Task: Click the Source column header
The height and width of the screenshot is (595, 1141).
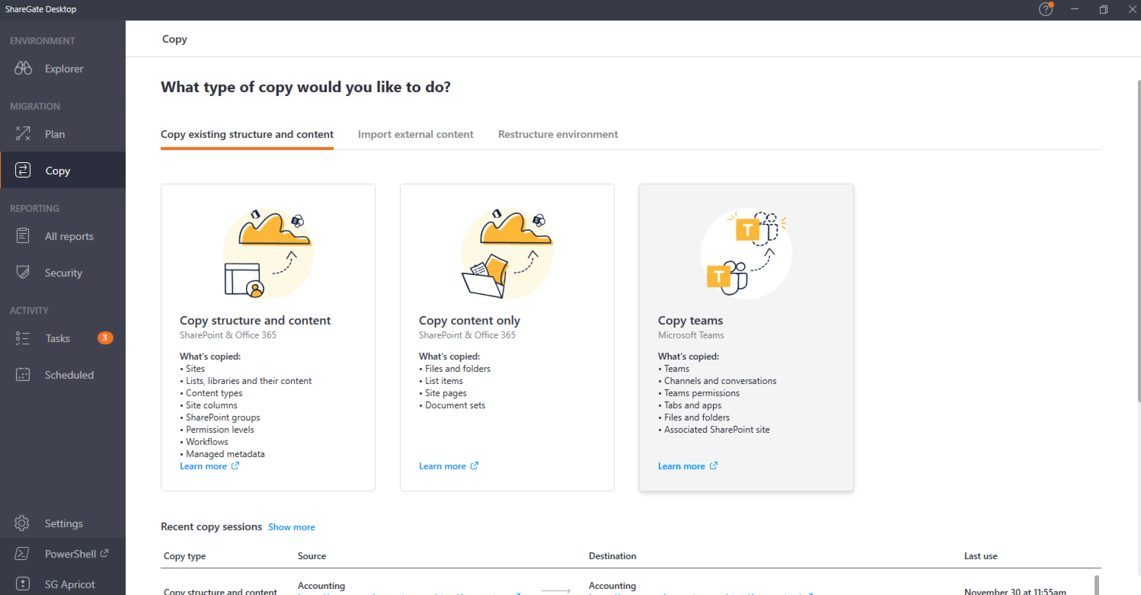Action: (x=312, y=556)
